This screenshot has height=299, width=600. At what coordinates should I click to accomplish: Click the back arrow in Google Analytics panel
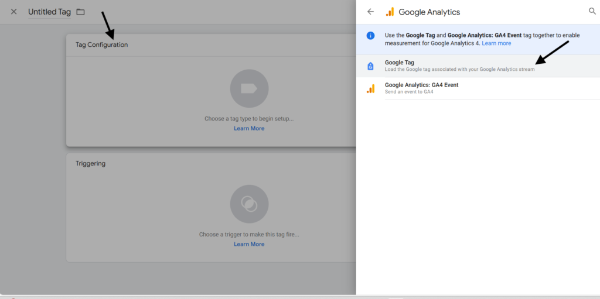click(370, 12)
